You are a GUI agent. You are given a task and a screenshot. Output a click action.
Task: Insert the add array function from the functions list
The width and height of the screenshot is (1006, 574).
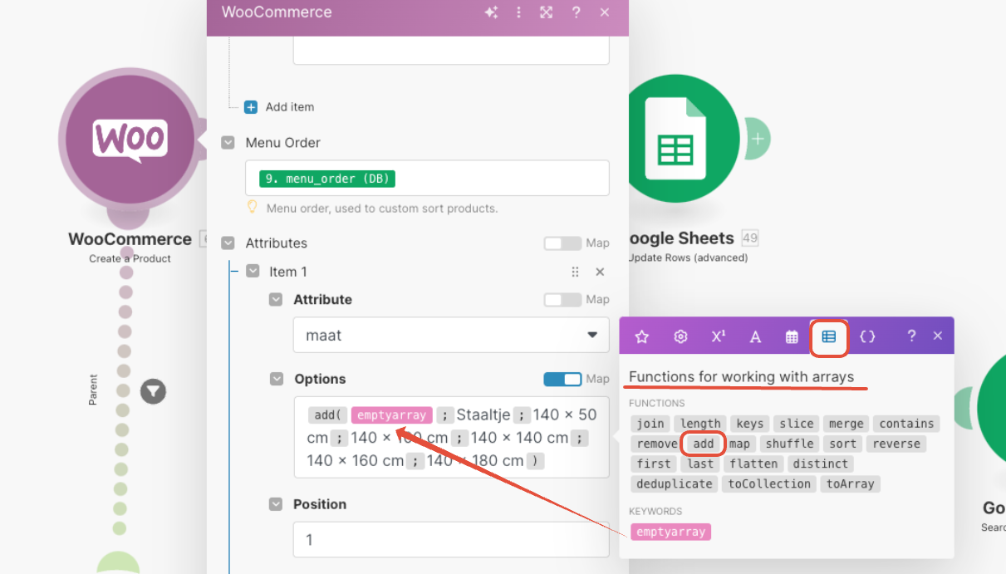[704, 444]
